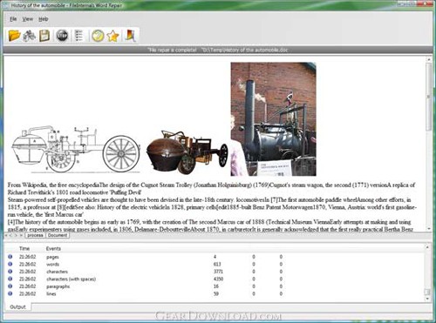Exit using the door icon in toolbar
This screenshot has height=323, width=436.
click(131, 36)
